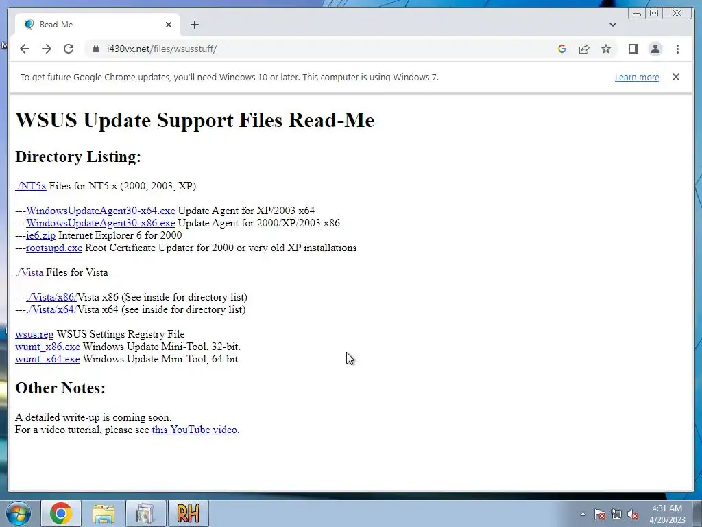702x527 pixels.
Task: Minimize the Chrome window
Action: coord(637,14)
